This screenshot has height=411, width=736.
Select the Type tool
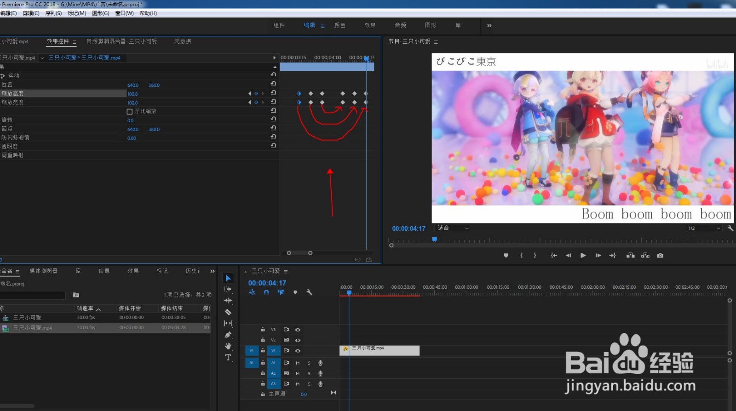tap(228, 357)
